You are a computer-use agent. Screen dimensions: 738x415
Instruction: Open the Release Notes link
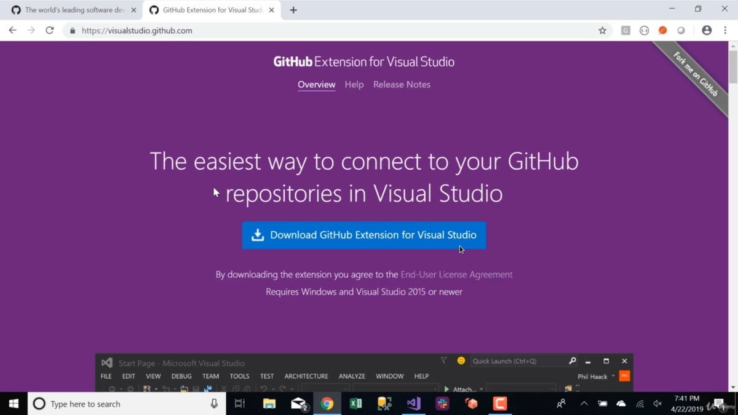pos(402,85)
